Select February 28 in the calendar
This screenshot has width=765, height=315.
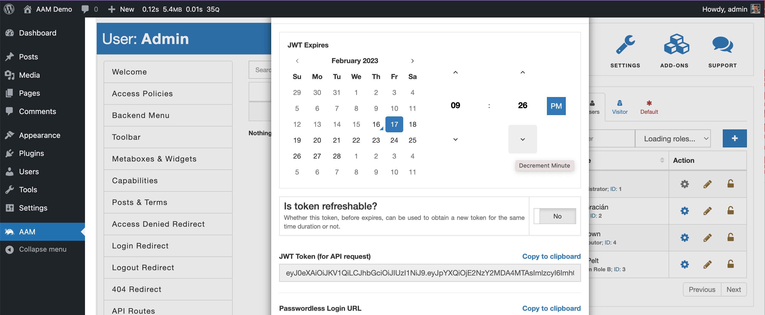coord(337,156)
